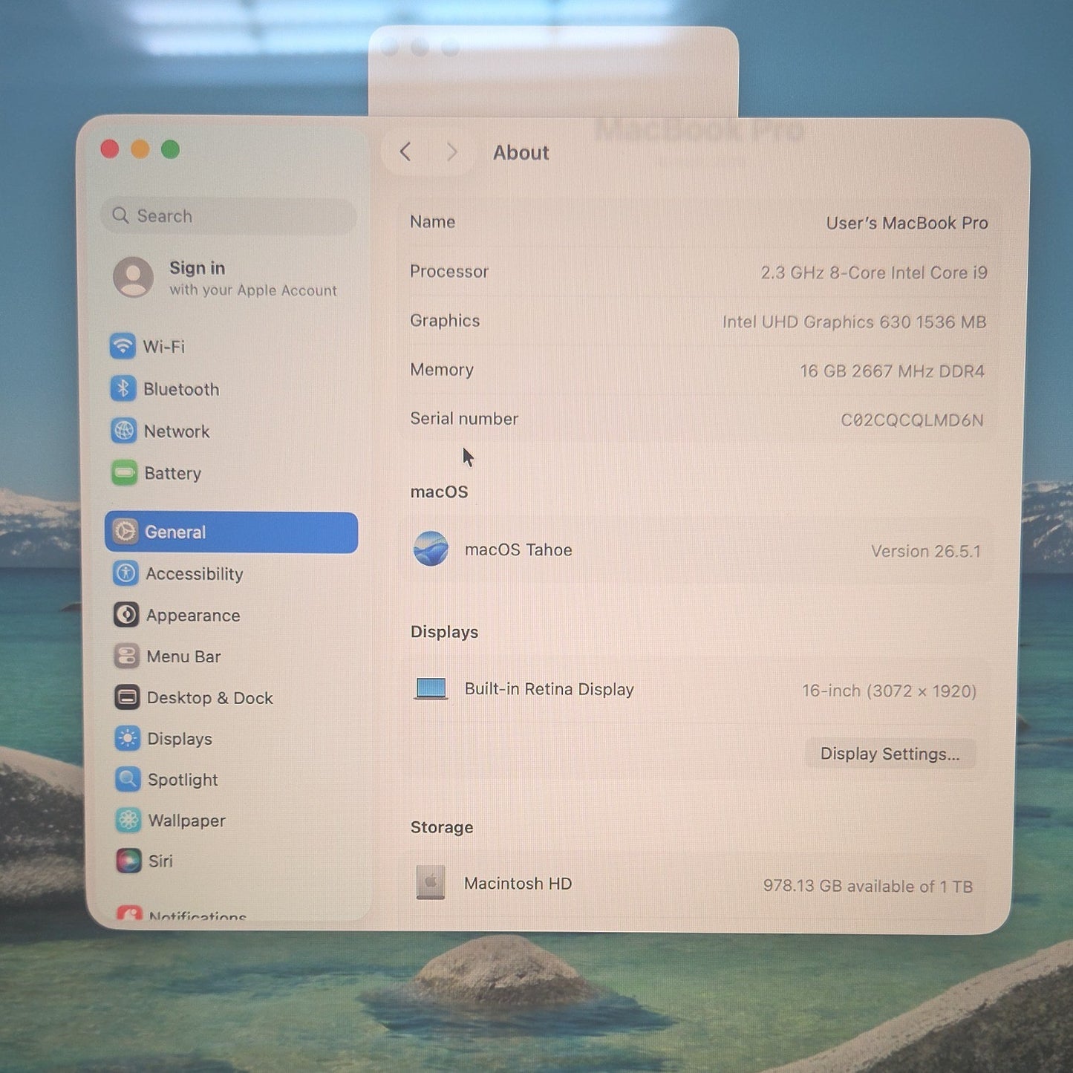Click the Intel UHD Graphics 630 1536 MB value
Image resolution: width=1073 pixels, height=1073 pixels.
854,322
